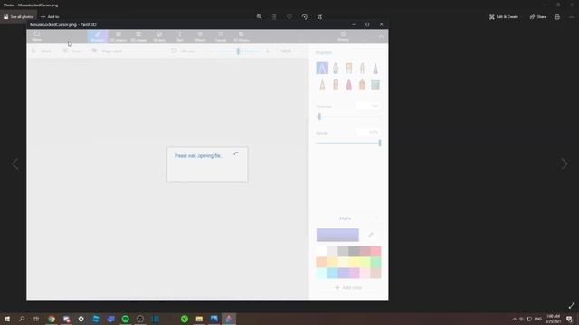Collapse the Paint 3D ribbon chevron
Image resolution: width=579 pixels, height=325 pixels.
(x=381, y=36)
